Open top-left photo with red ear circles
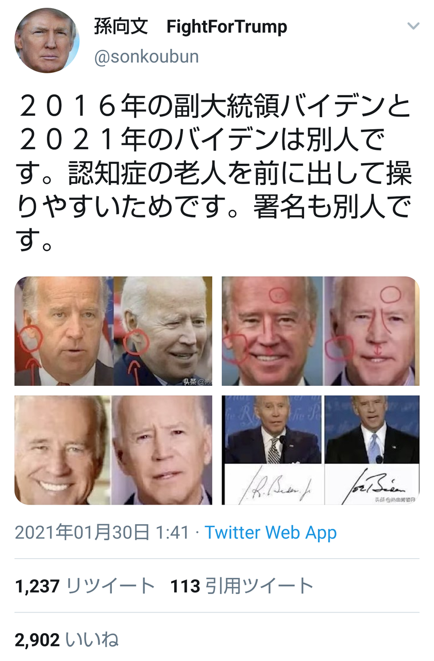The image size is (434, 661). (x=113, y=331)
